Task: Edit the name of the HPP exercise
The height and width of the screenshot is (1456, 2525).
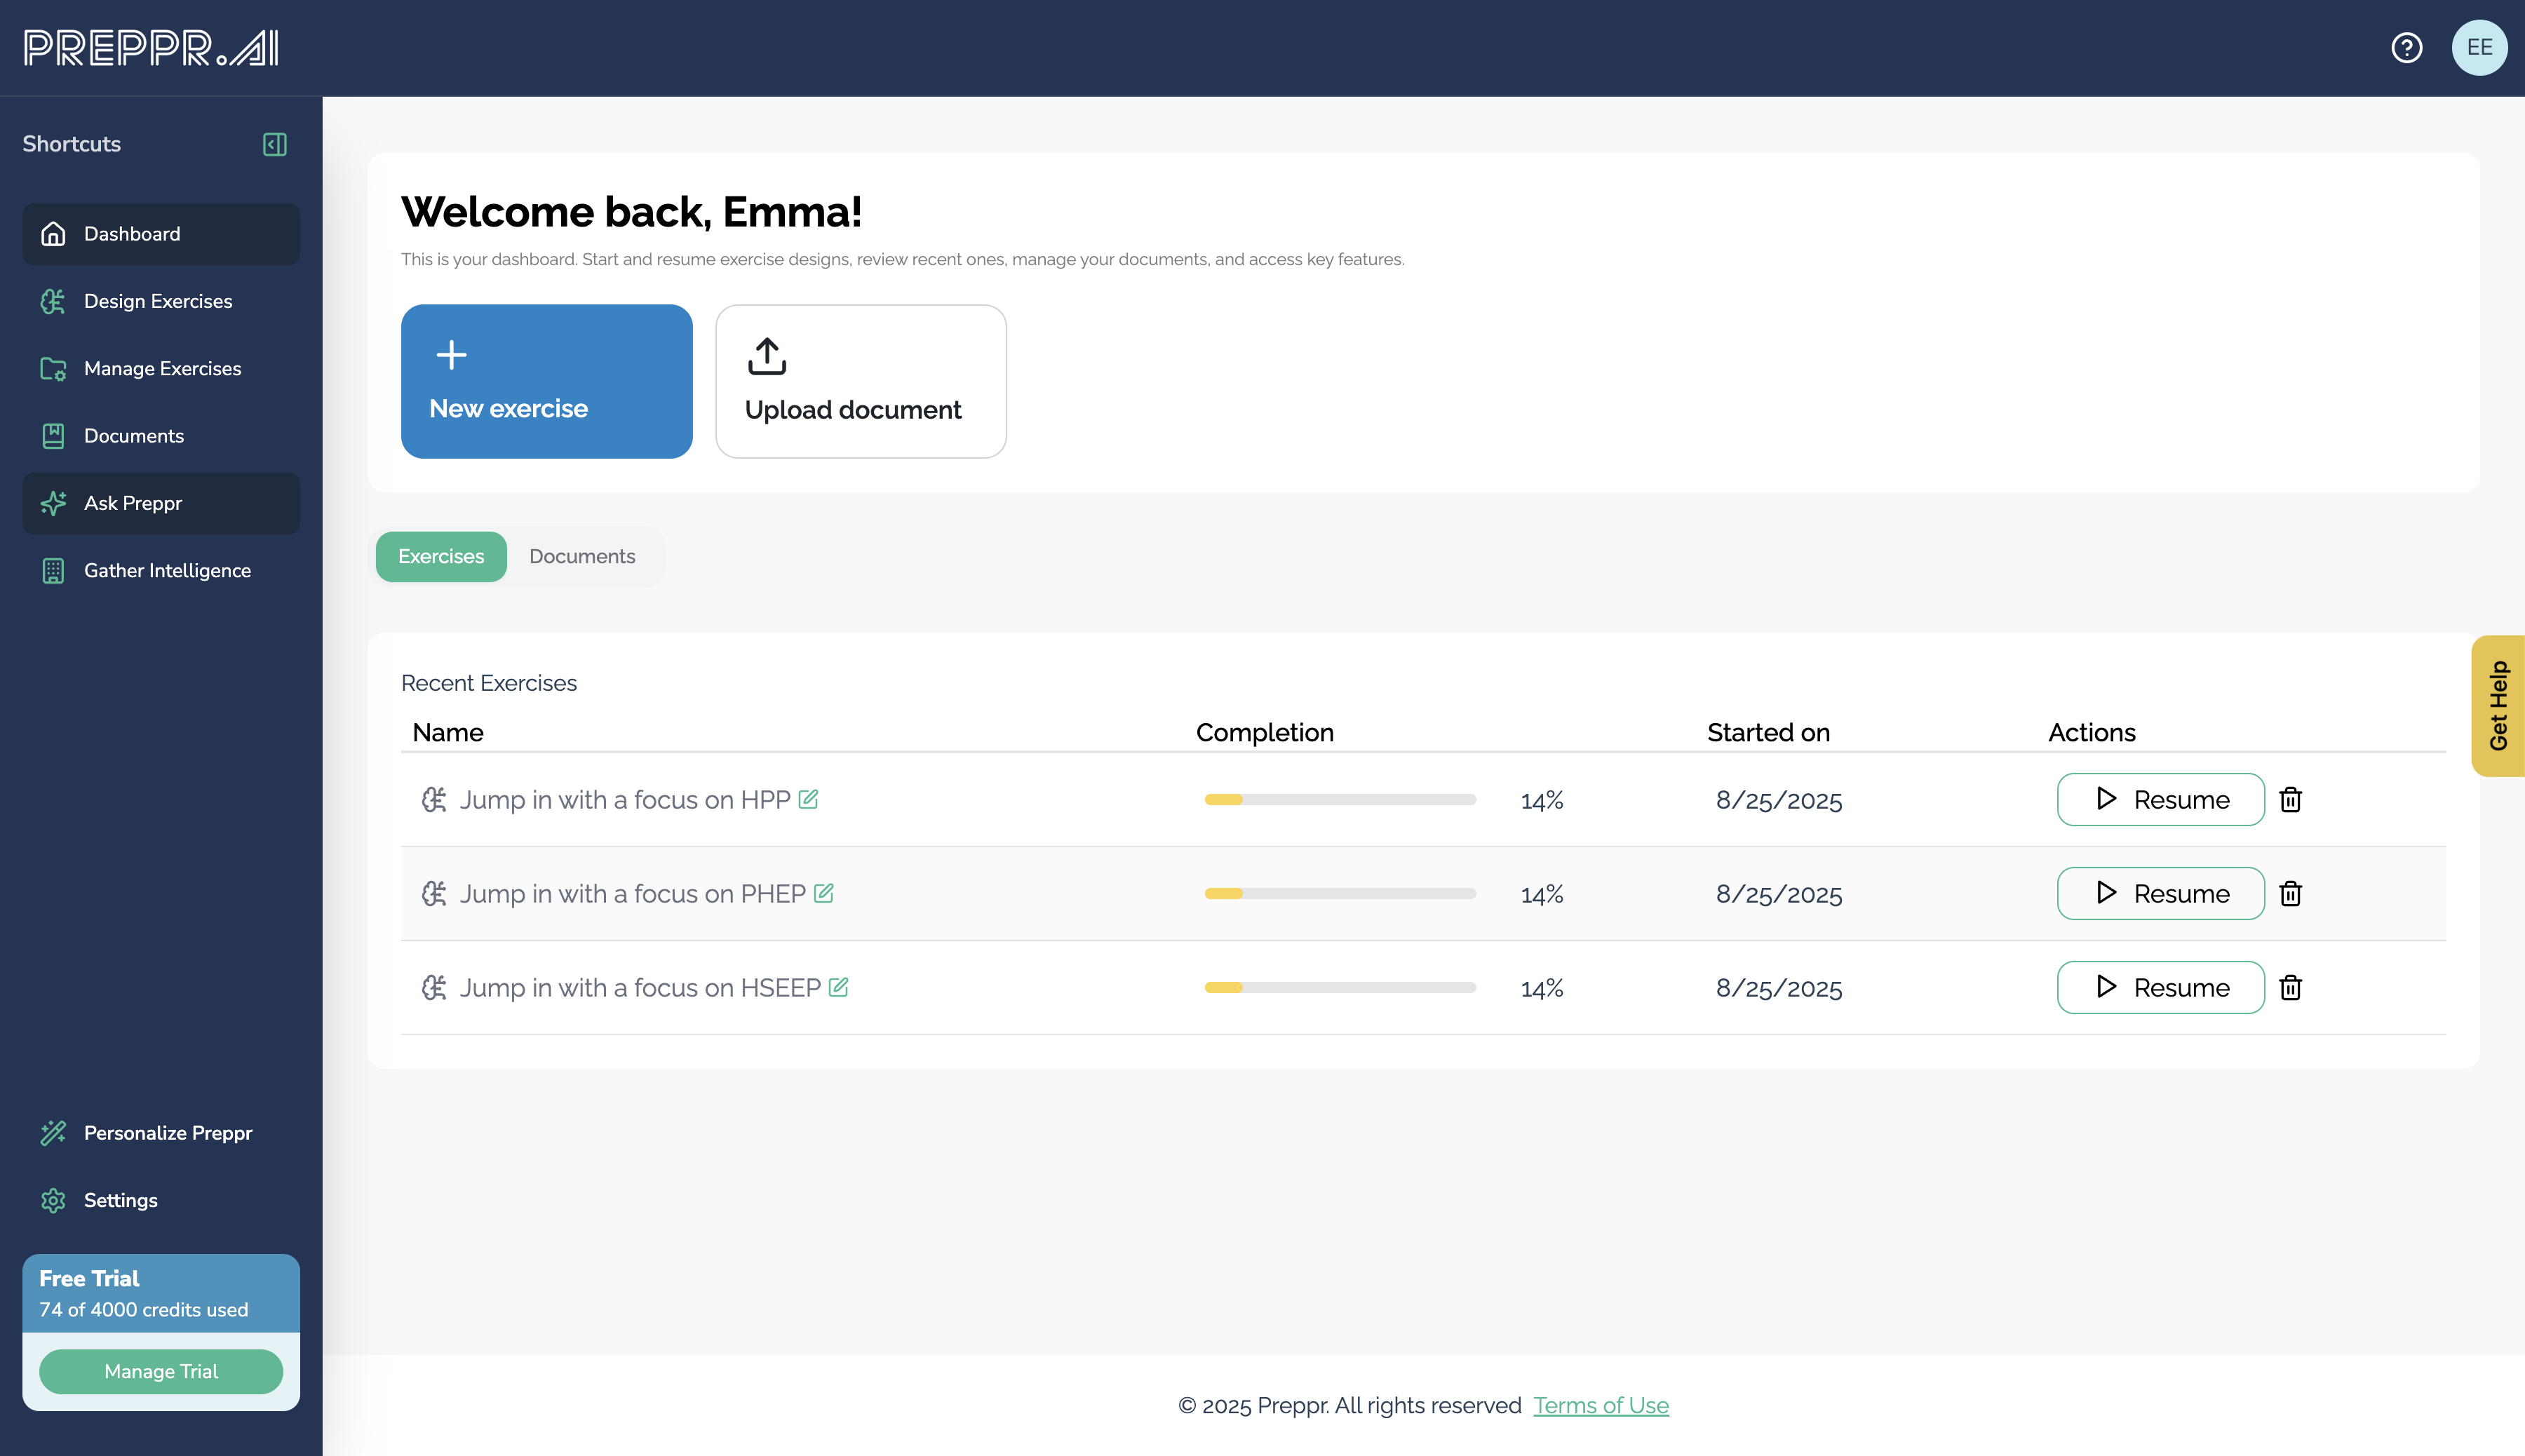Action: pyautogui.click(x=808, y=799)
